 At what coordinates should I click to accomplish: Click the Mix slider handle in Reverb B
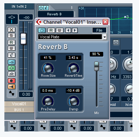pos(97,66)
